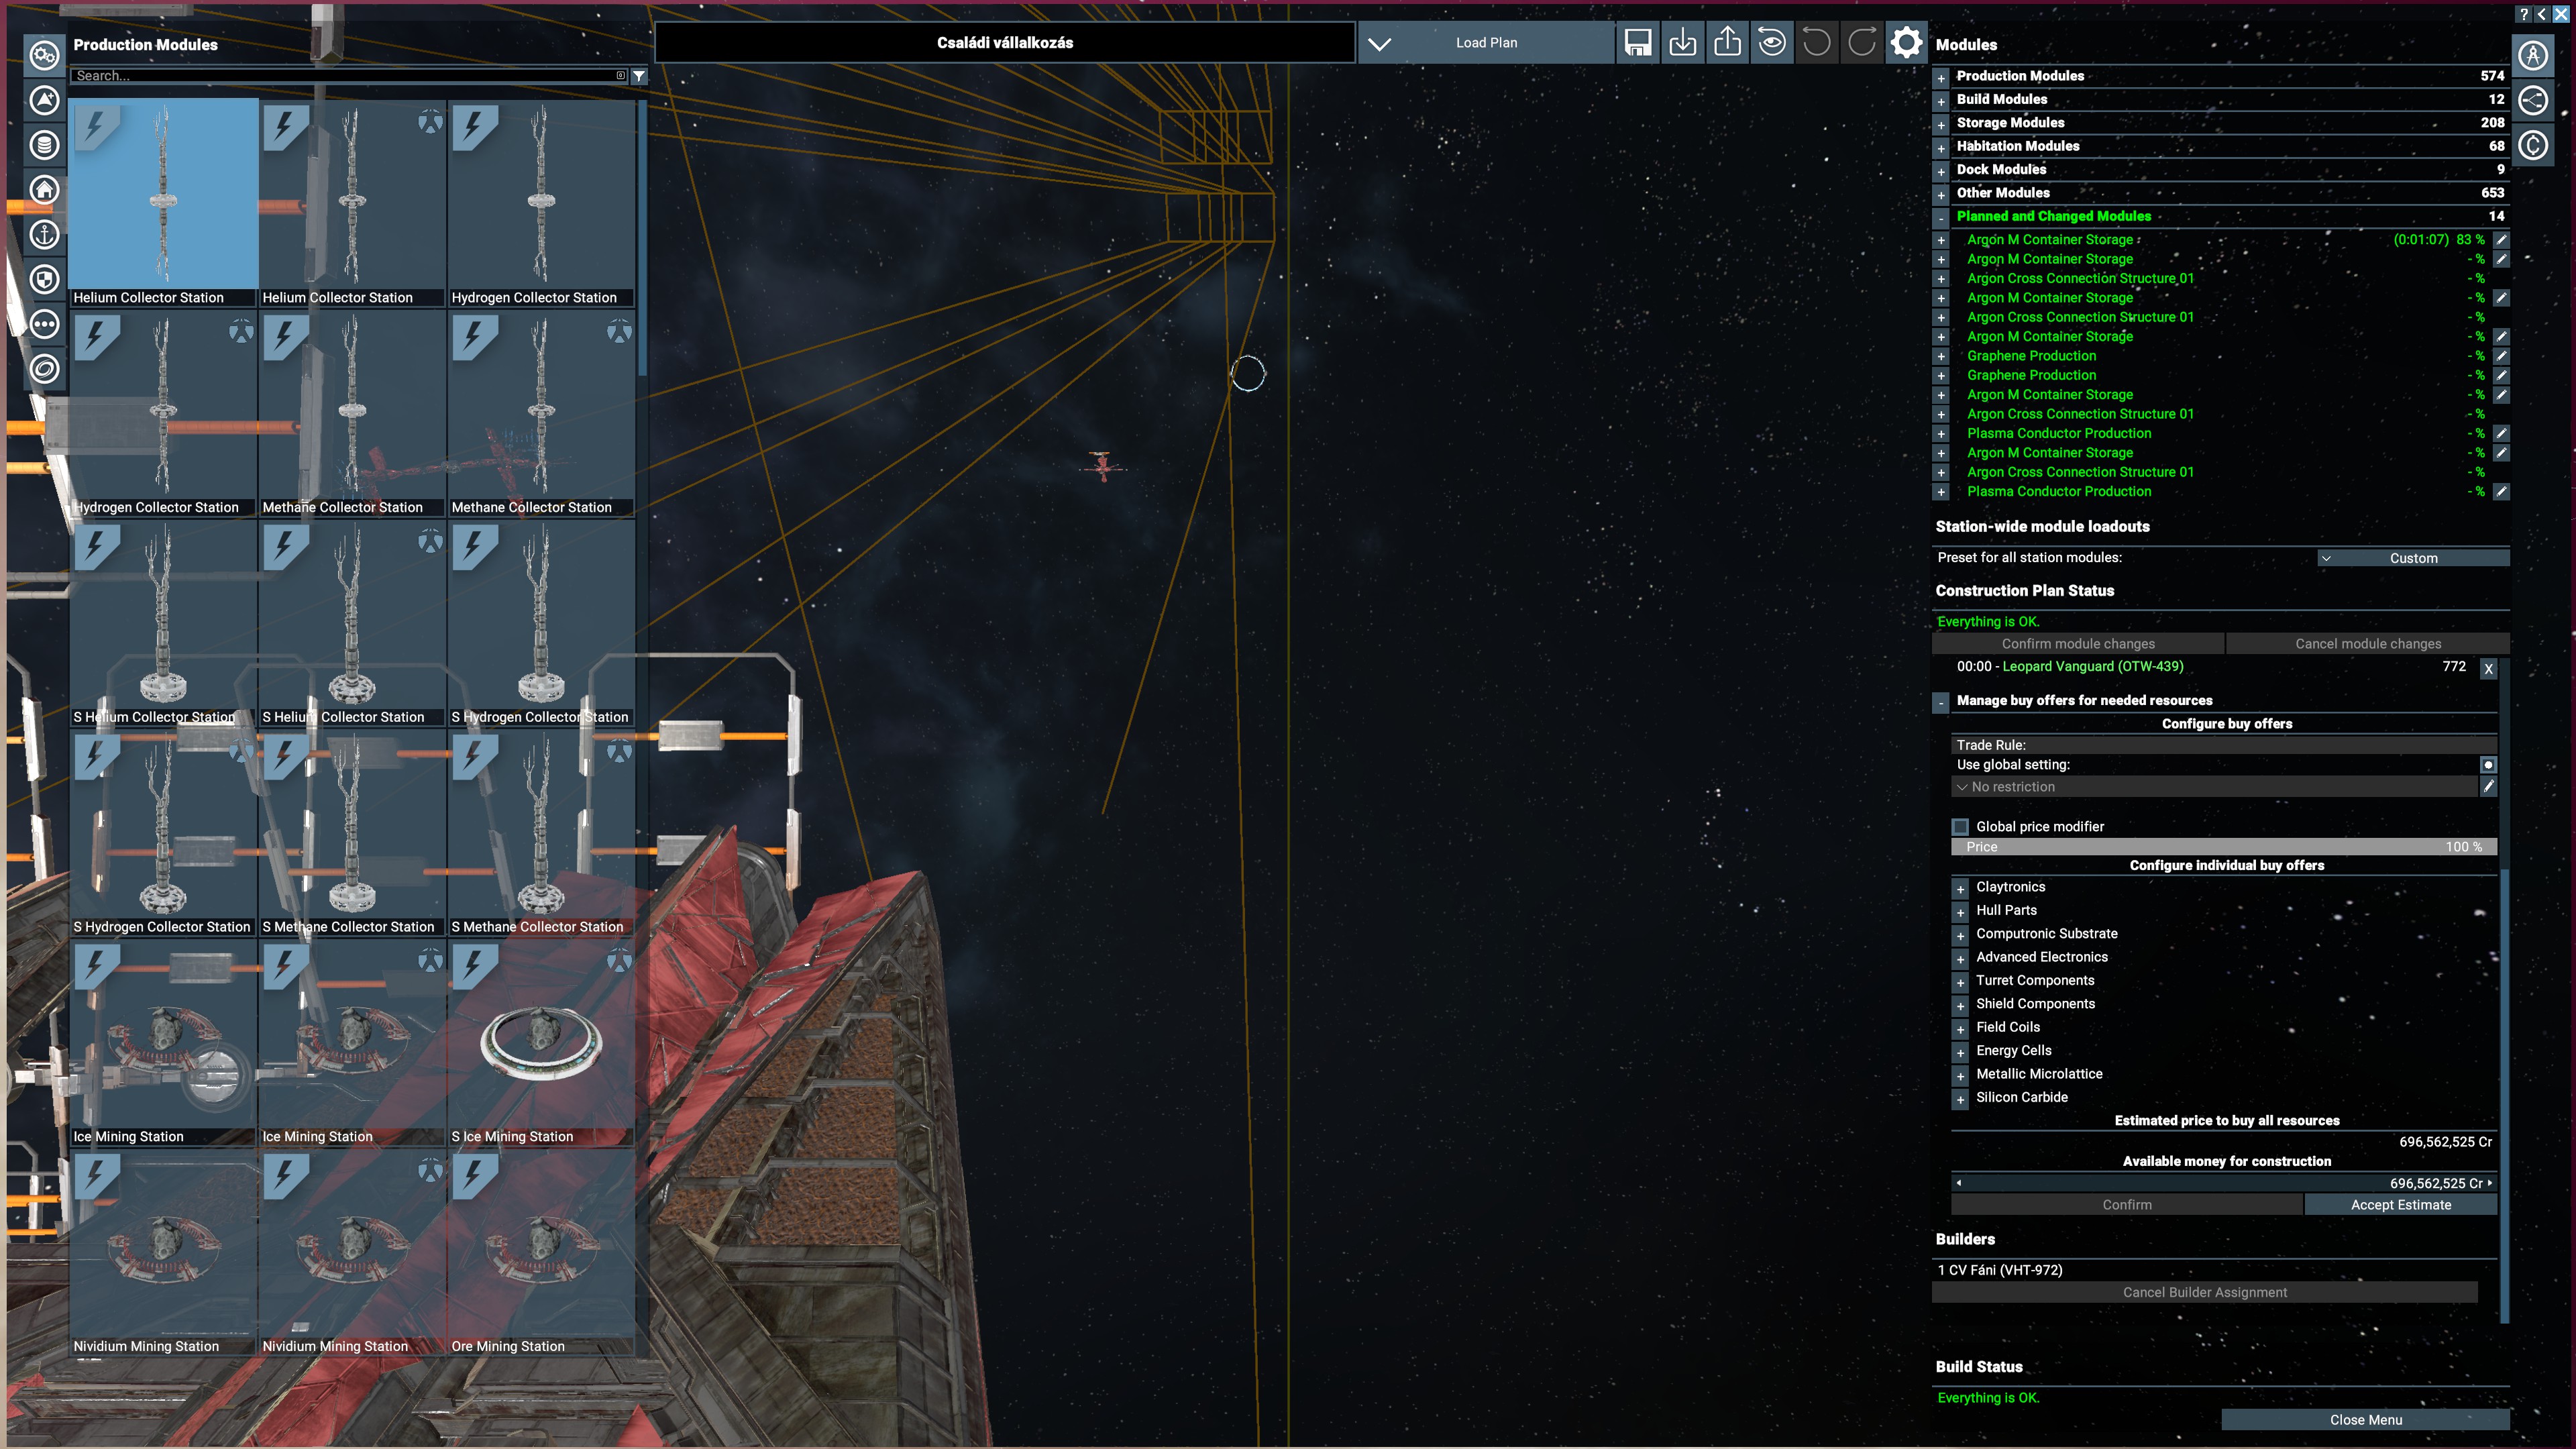Image resolution: width=2576 pixels, height=1449 pixels.
Task: Open the chevron dropdown beside Load Plan
Action: tap(1380, 43)
